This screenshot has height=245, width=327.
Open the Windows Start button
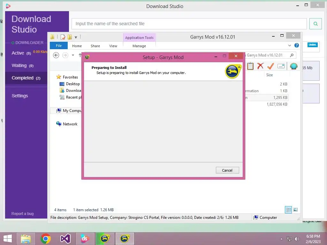click(8, 239)
